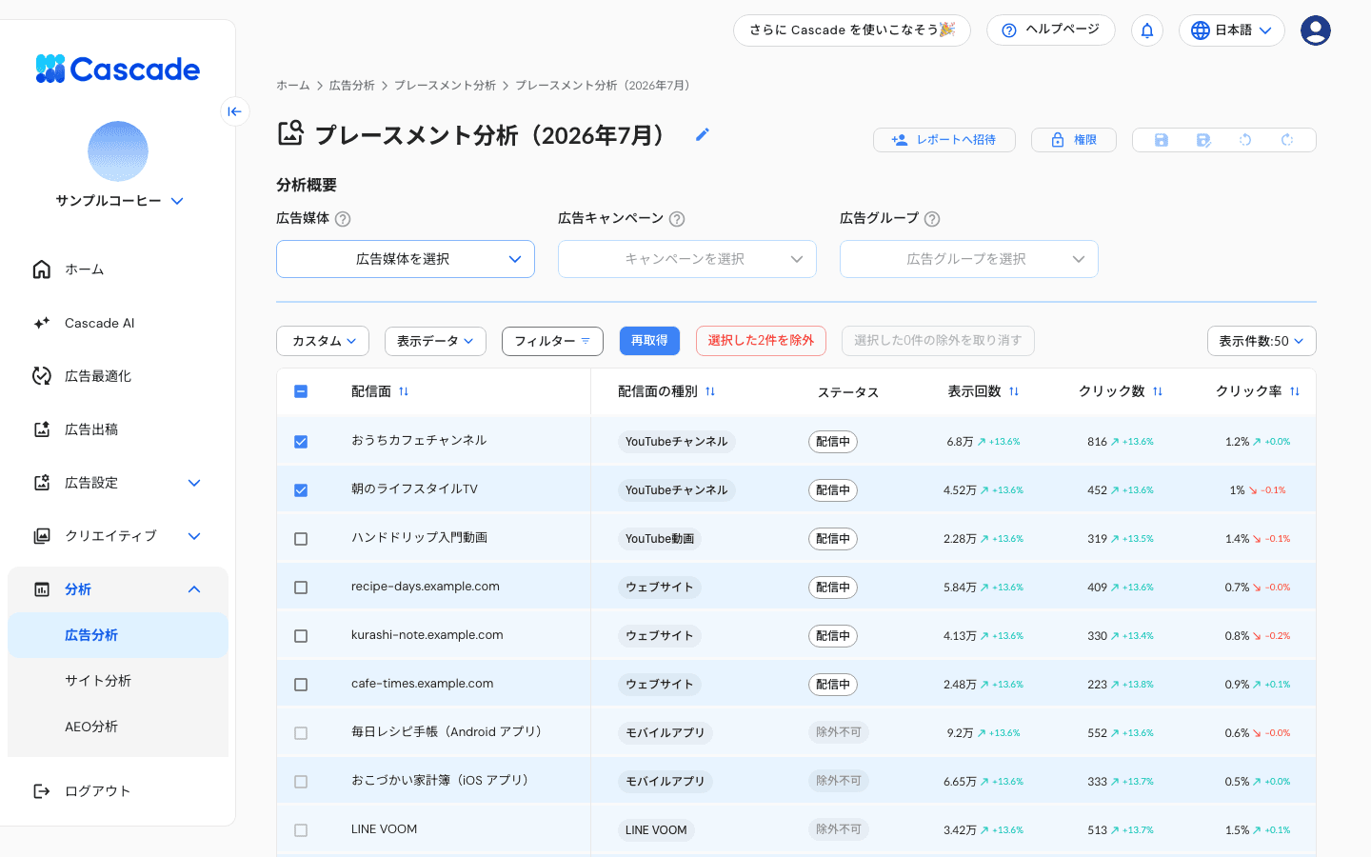
Task: Open the ヘルプページ button
Action: 1051,30
